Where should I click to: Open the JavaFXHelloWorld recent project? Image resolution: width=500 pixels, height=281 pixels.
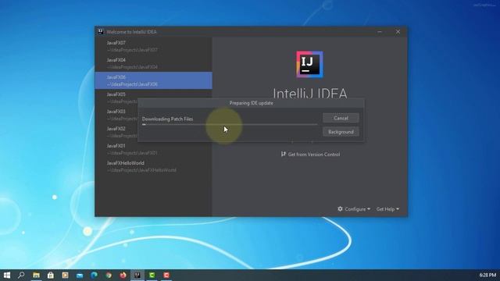tap(153, 166)
